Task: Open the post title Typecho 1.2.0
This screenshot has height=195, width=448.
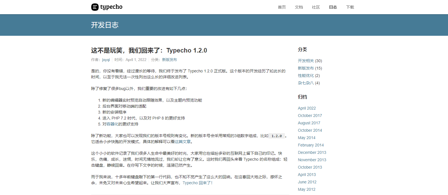Action: click(149, 50)
